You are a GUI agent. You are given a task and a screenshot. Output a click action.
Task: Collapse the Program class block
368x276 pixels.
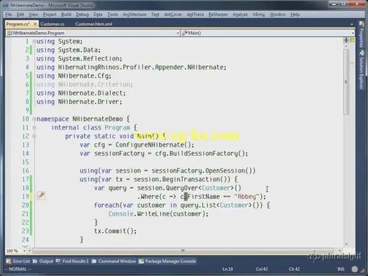pos(34,127)
